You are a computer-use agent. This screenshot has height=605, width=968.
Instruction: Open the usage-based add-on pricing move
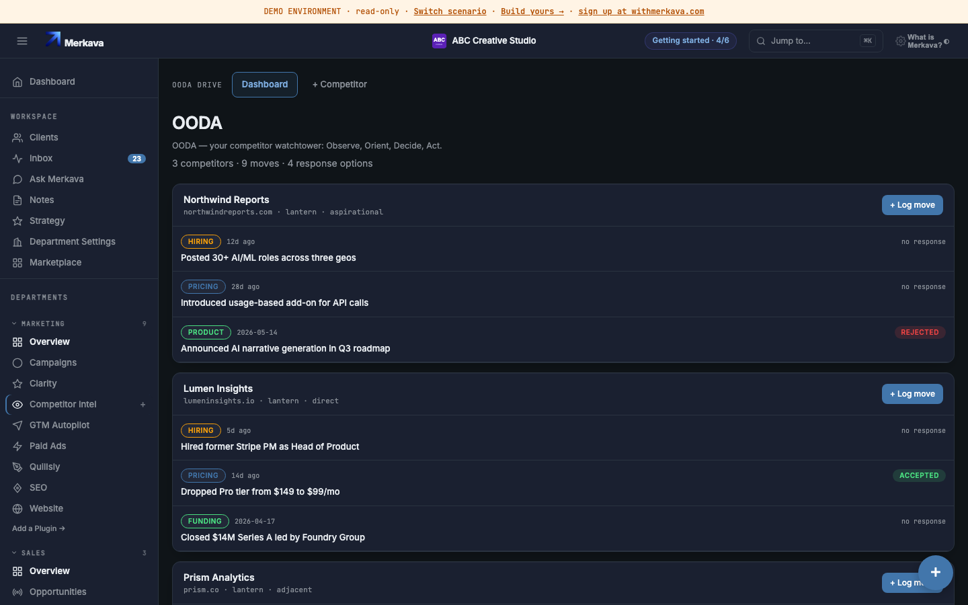tap(274, 303)
